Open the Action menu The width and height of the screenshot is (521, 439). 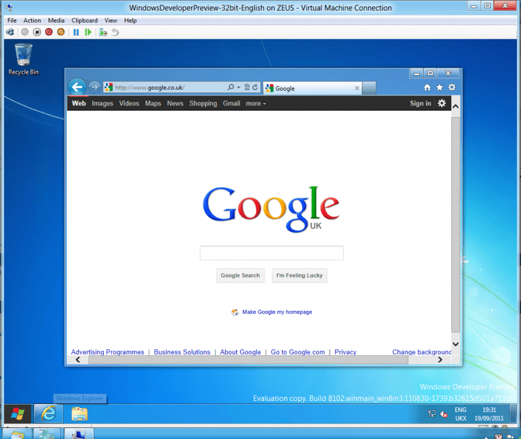[32, 20]
